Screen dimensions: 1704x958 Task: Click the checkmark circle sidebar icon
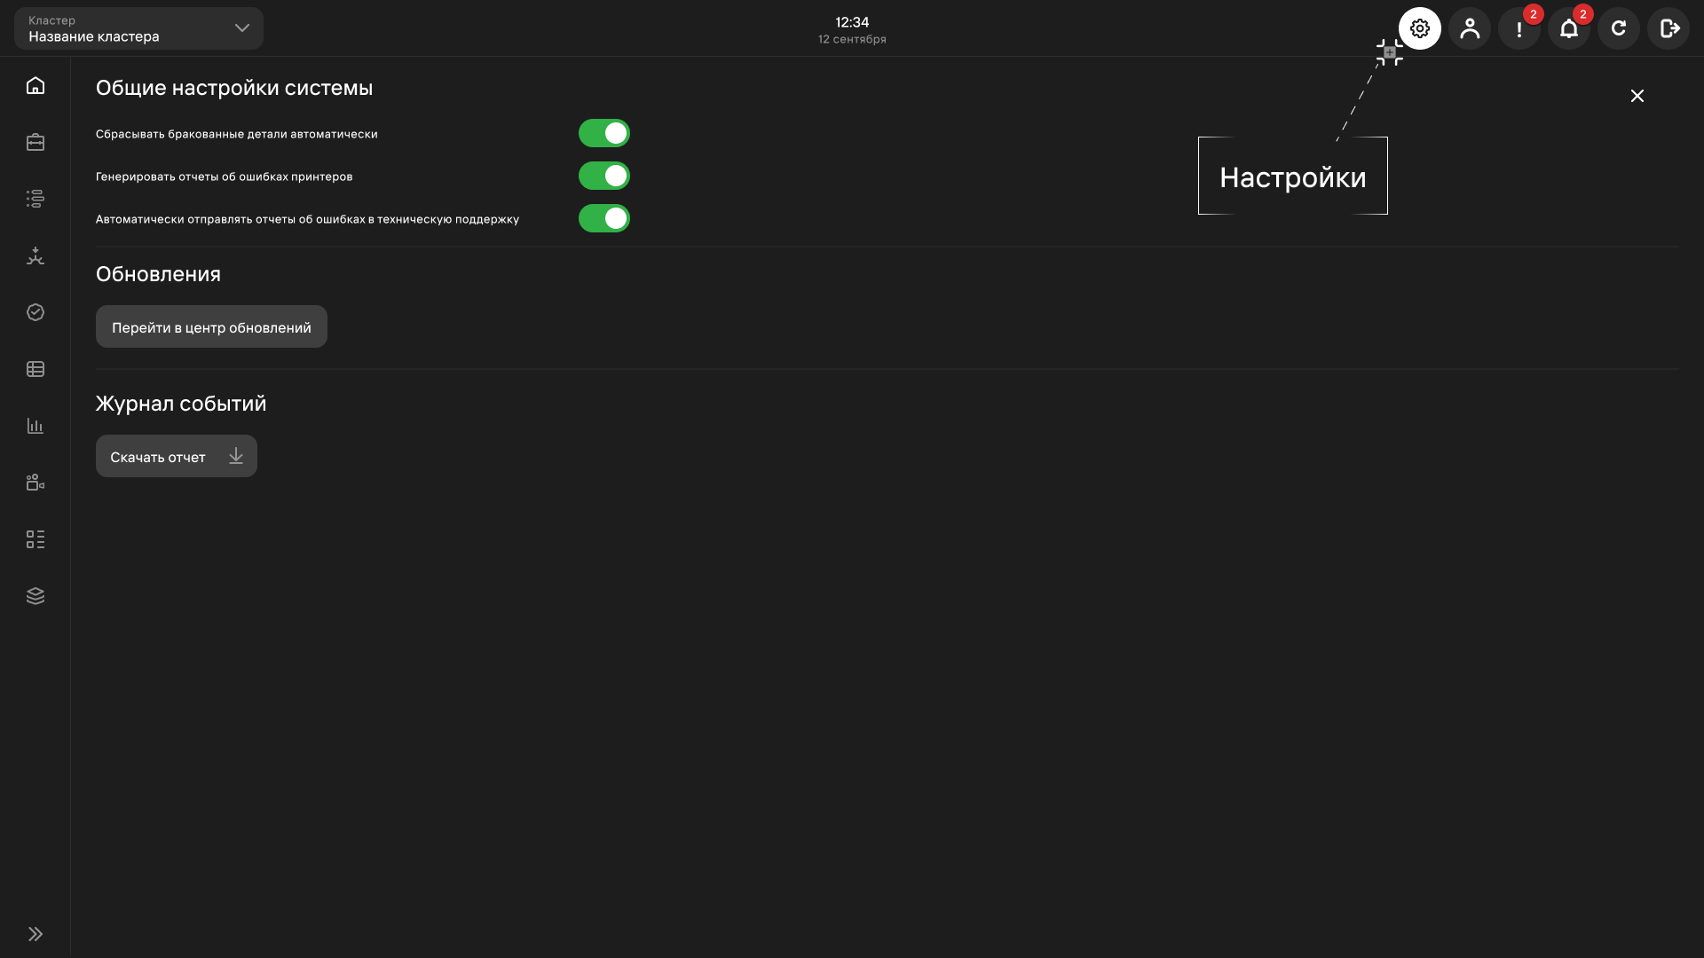click(x=35, y=312)
